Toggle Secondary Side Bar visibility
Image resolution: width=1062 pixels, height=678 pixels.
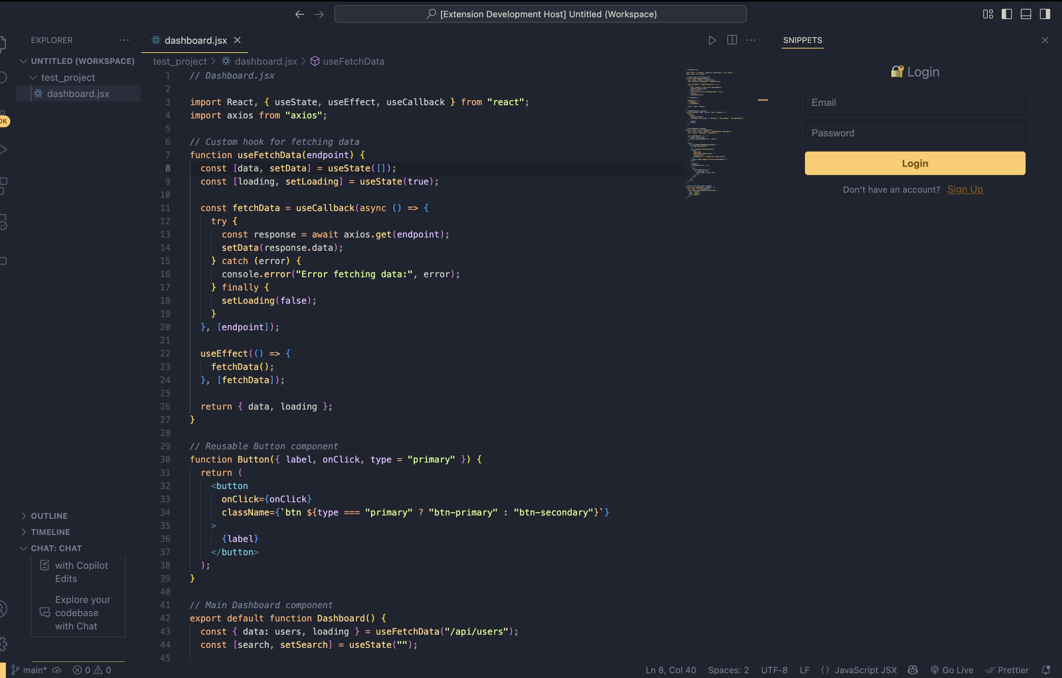tap(1044, 14)
